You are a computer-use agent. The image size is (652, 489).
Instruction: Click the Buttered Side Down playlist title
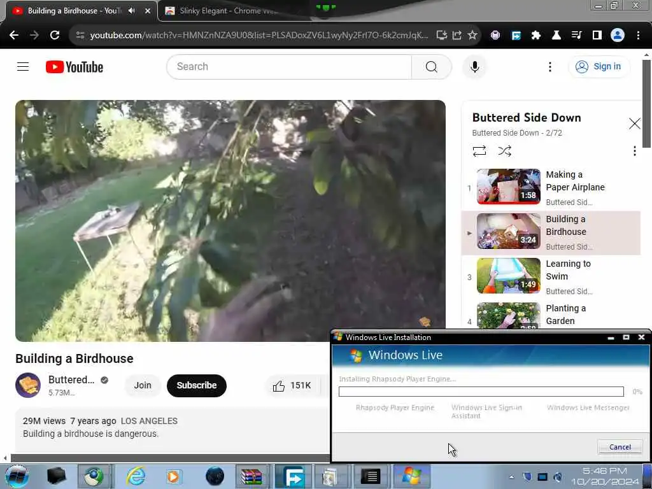point(527,118)
